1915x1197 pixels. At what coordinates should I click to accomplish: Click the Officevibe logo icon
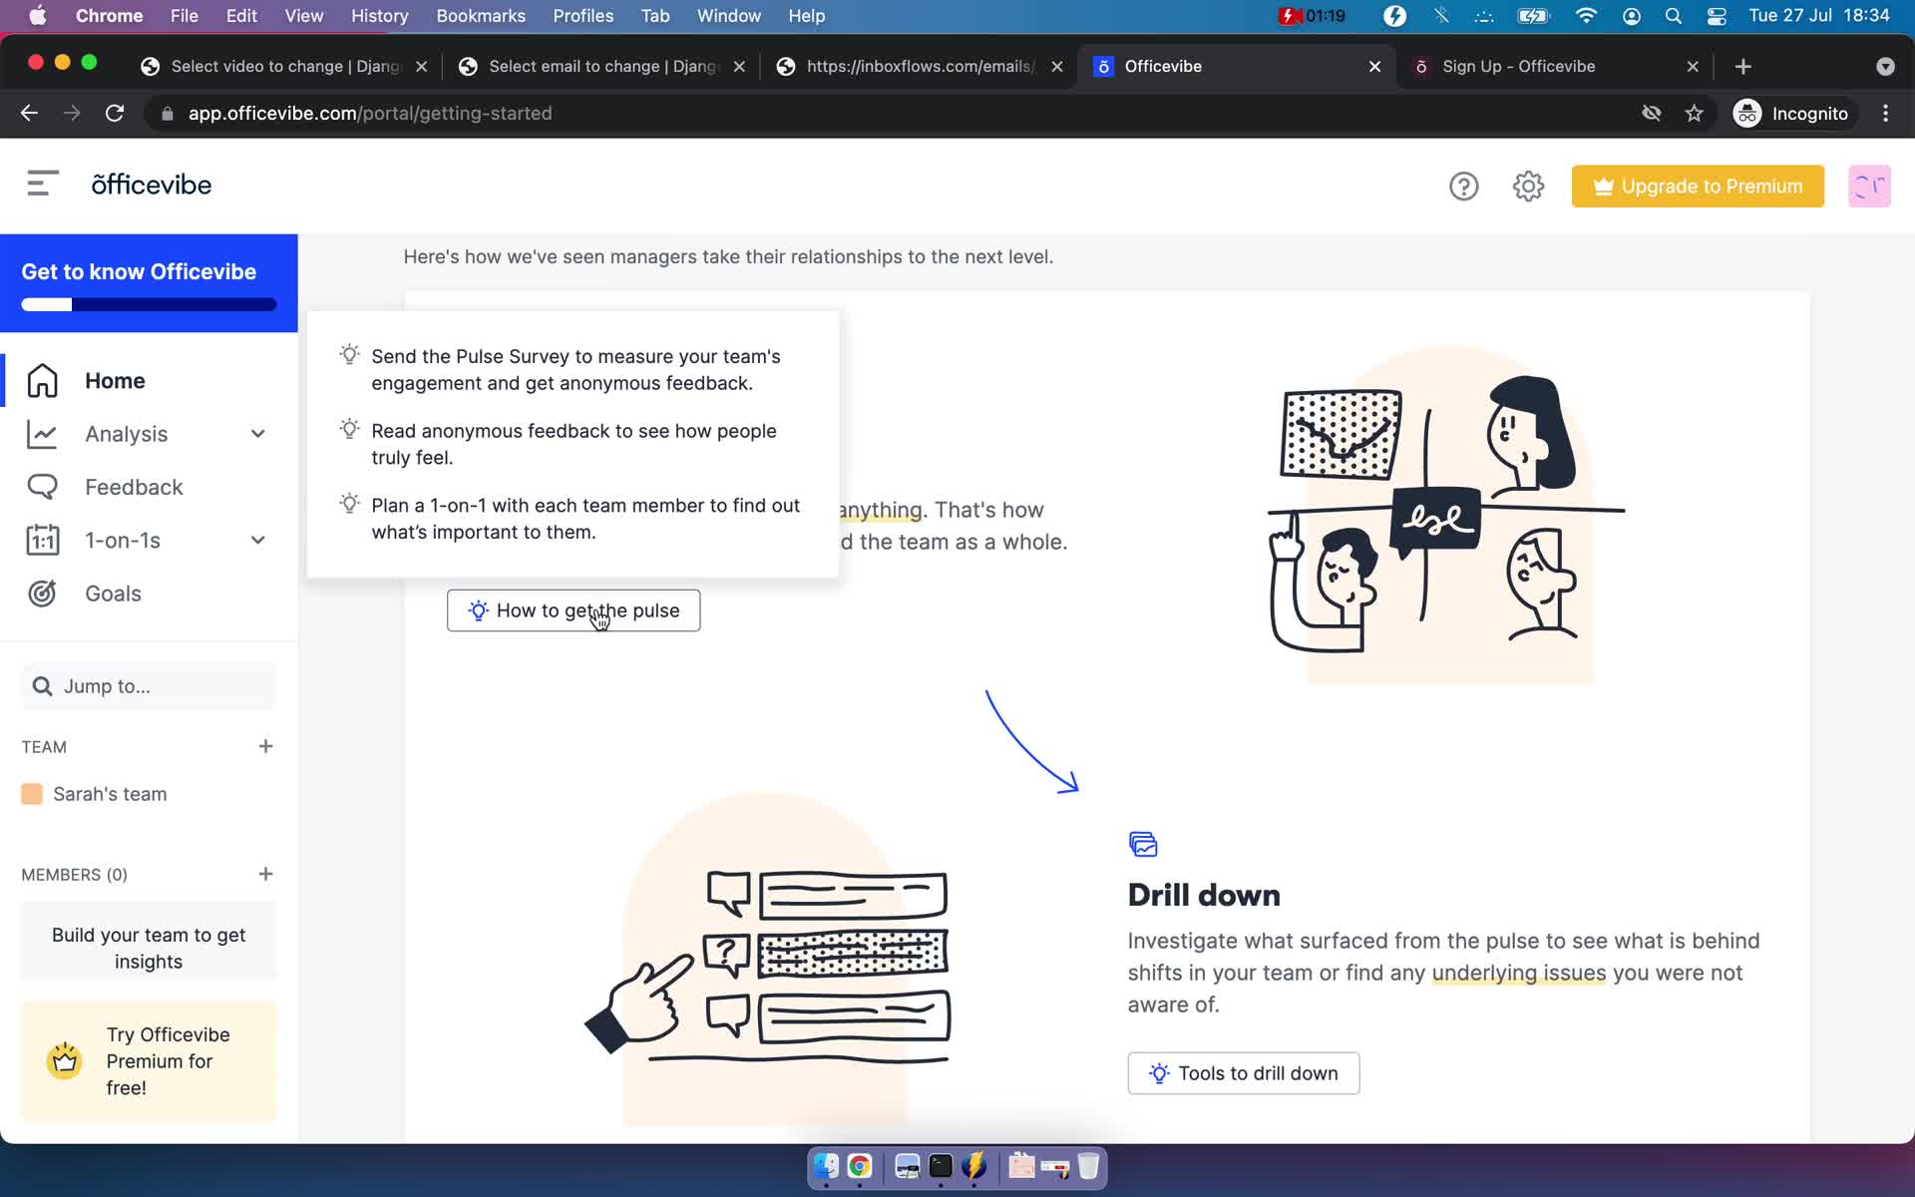click(x=151, y=184)
